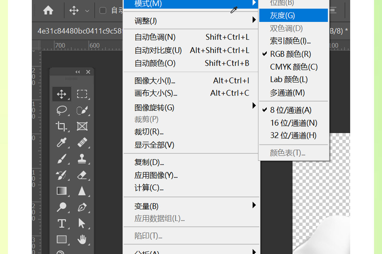Toggle the auto-select checkbox in options bar
The image size is (382, 254).
(x=103, y=10)
